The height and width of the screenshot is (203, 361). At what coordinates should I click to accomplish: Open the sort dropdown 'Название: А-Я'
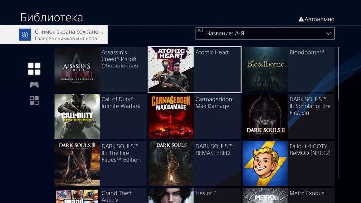coord(265,34)
